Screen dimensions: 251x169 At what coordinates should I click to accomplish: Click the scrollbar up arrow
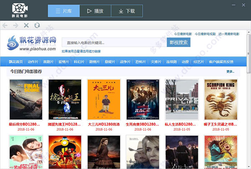click(248, 32)
